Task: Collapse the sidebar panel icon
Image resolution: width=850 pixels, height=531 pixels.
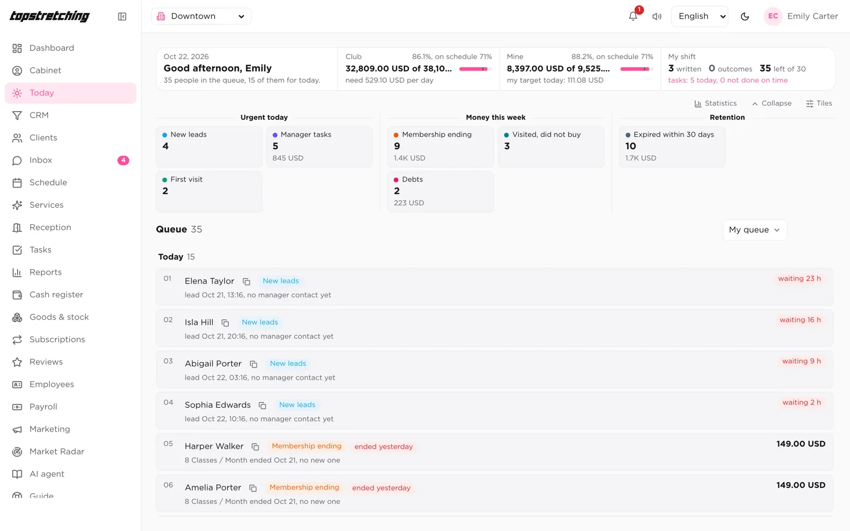Action: [122, 16]
